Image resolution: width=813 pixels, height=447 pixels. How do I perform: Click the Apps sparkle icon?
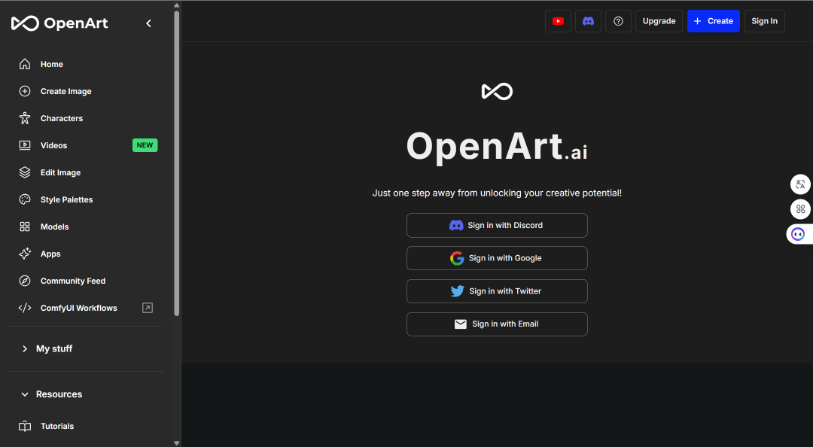tap(25, 254)
